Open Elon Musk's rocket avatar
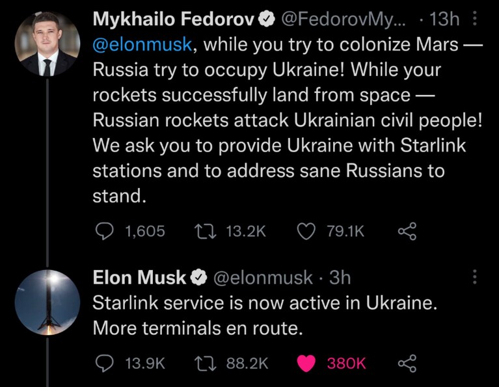499x387 pixels. (47, 302)
